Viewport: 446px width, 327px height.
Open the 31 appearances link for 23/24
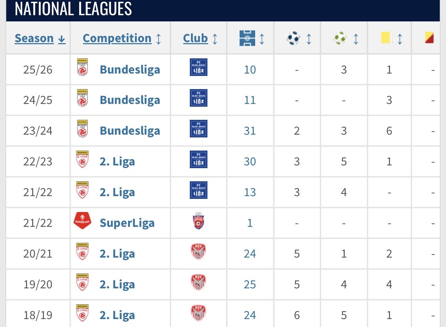[x=250, y=131]
